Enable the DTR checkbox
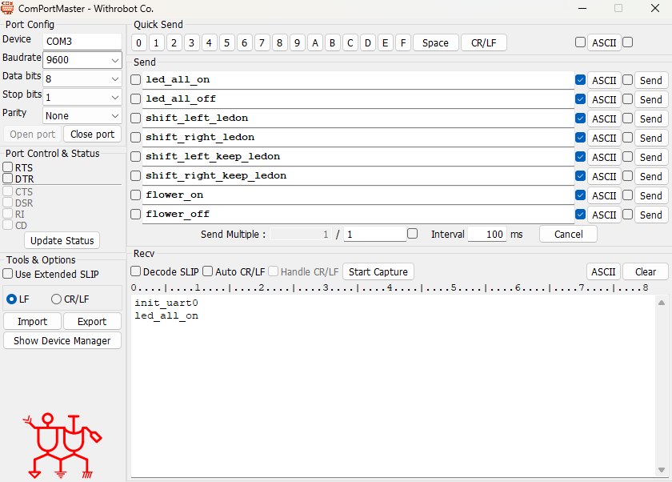672x482 pixels. click(x=8, y=179)
